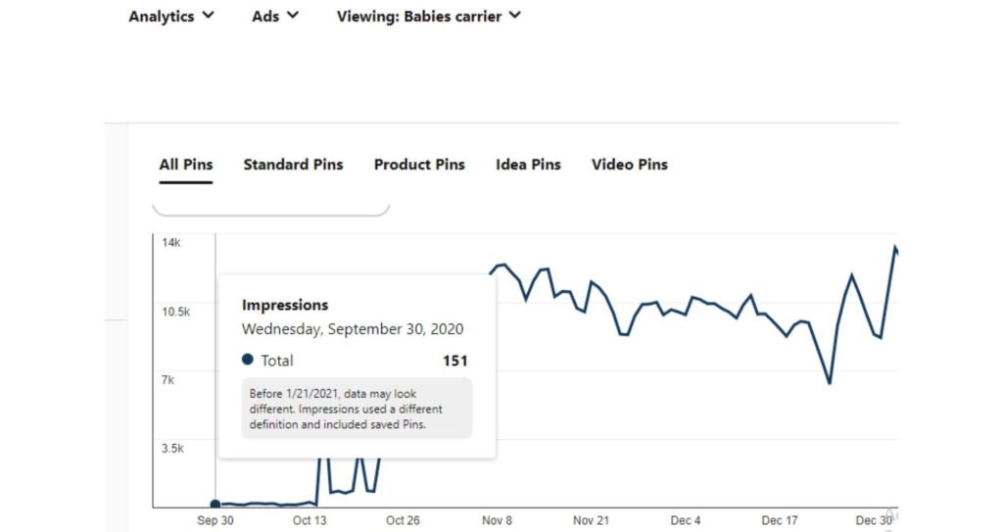Click the Impressions heading in the tooltip
1003x532 pixels.
285,305
